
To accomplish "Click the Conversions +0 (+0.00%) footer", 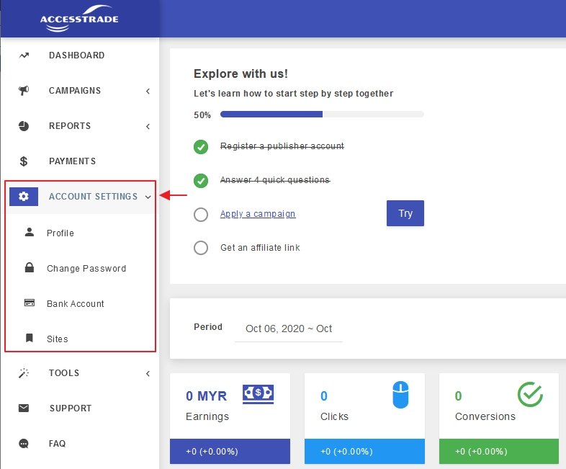I will click(x=499, y=451).
